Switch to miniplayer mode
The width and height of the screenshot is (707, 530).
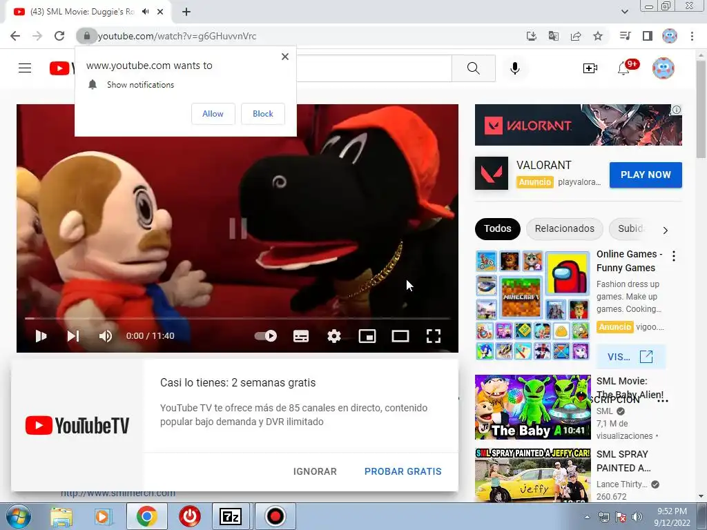click(367, 336)
